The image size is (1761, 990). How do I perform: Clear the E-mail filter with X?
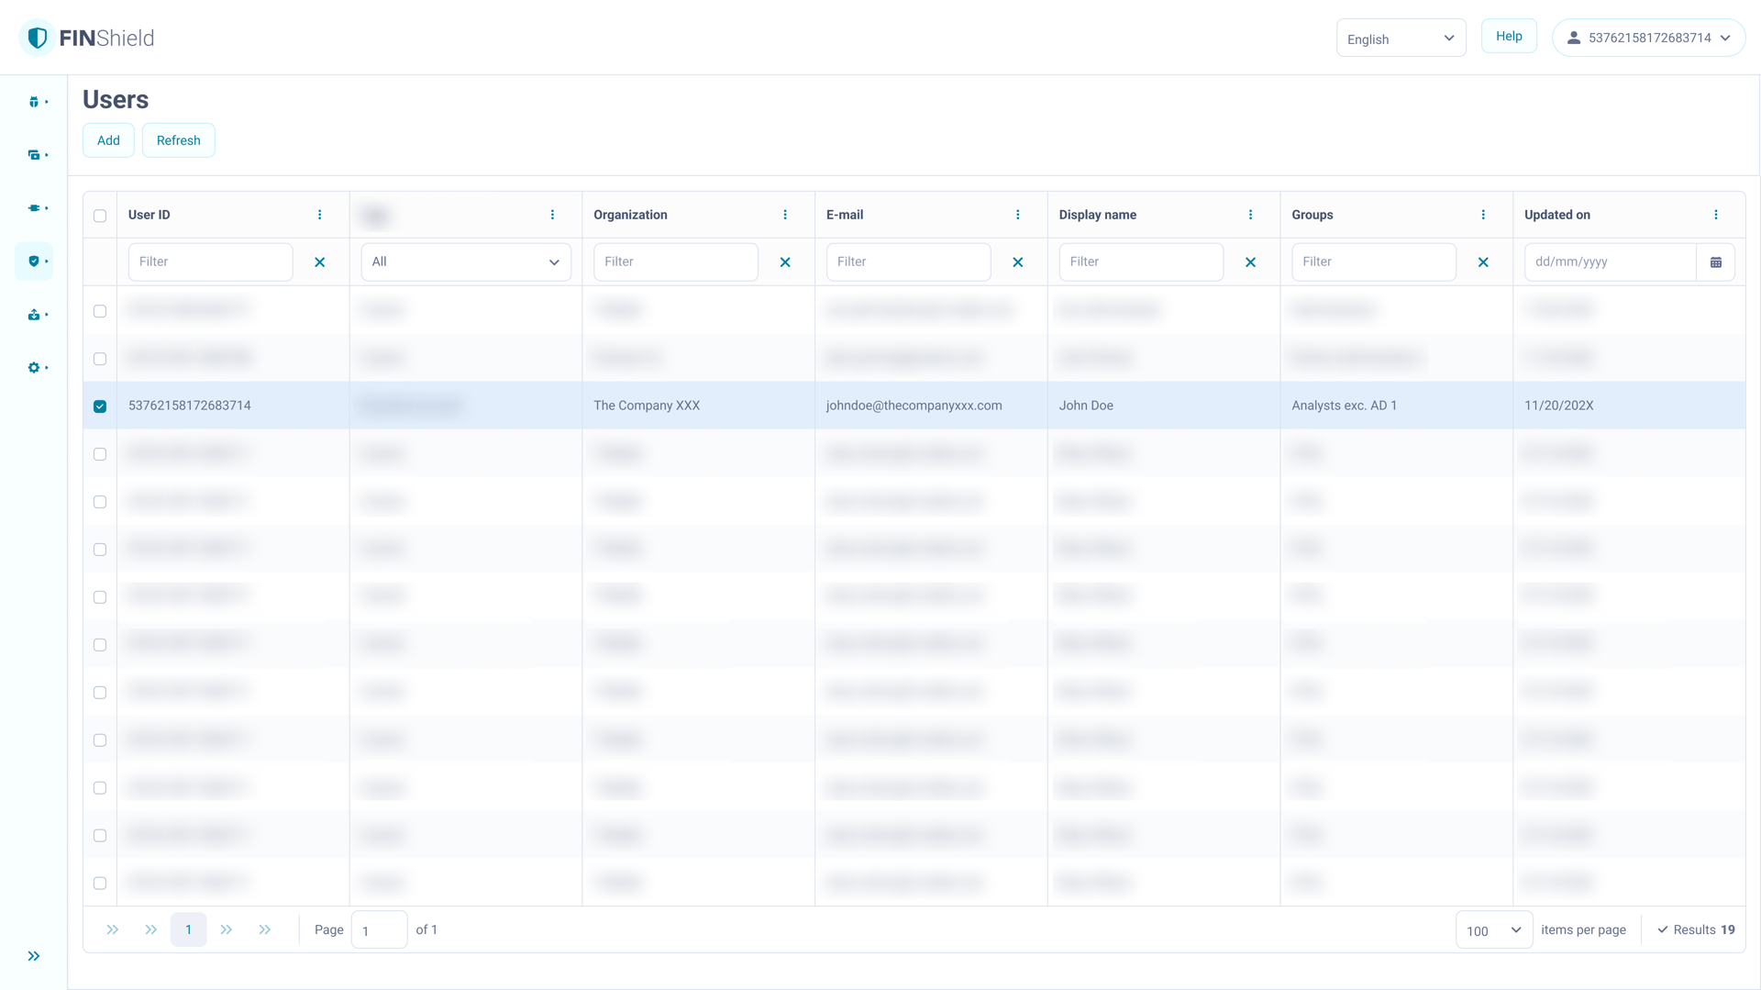[x=1017, y=262]
